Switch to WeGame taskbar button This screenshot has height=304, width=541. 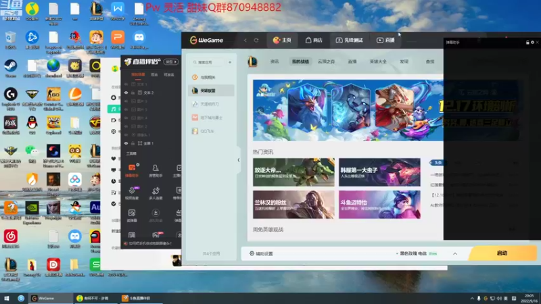pos(49,298)
